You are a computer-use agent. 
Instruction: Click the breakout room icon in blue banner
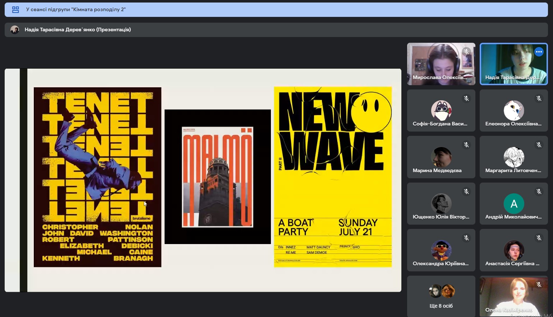tap(15, 10)
